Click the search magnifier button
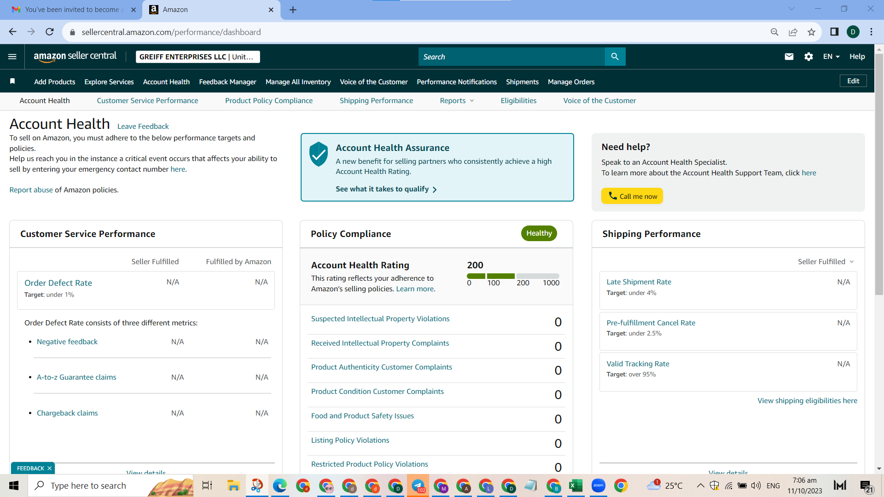This screenshot has width=884, height=497. click(x=615, y=57)
